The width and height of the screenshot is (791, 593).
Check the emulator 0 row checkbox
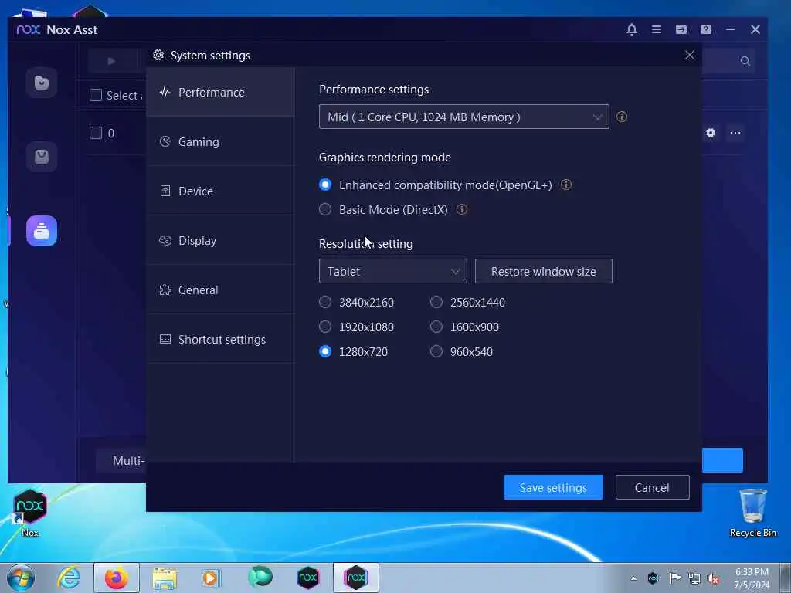point(95,133)
